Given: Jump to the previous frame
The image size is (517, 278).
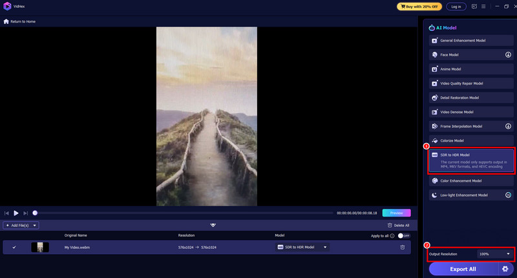Looking at the screenshot, I should (x=6, y=213).
